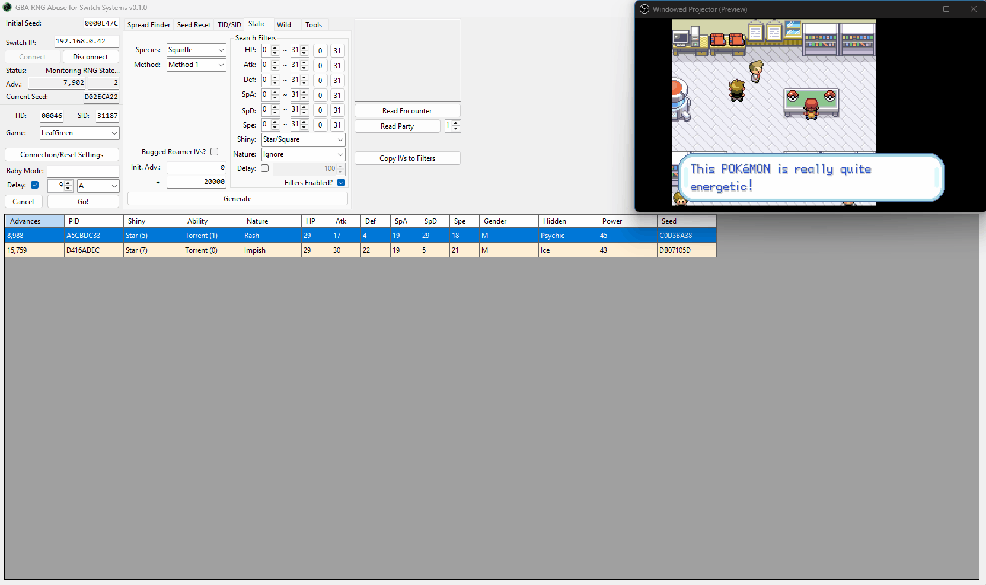Expand the Shiny filter dropdown
This screenshot has height=585, width=986.
click(x=303, y=139)
